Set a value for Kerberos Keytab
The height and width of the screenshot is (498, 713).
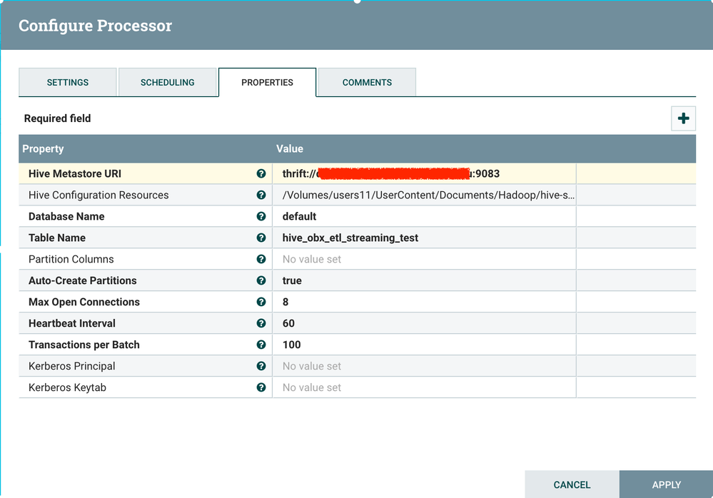click(x=424, y=387)
